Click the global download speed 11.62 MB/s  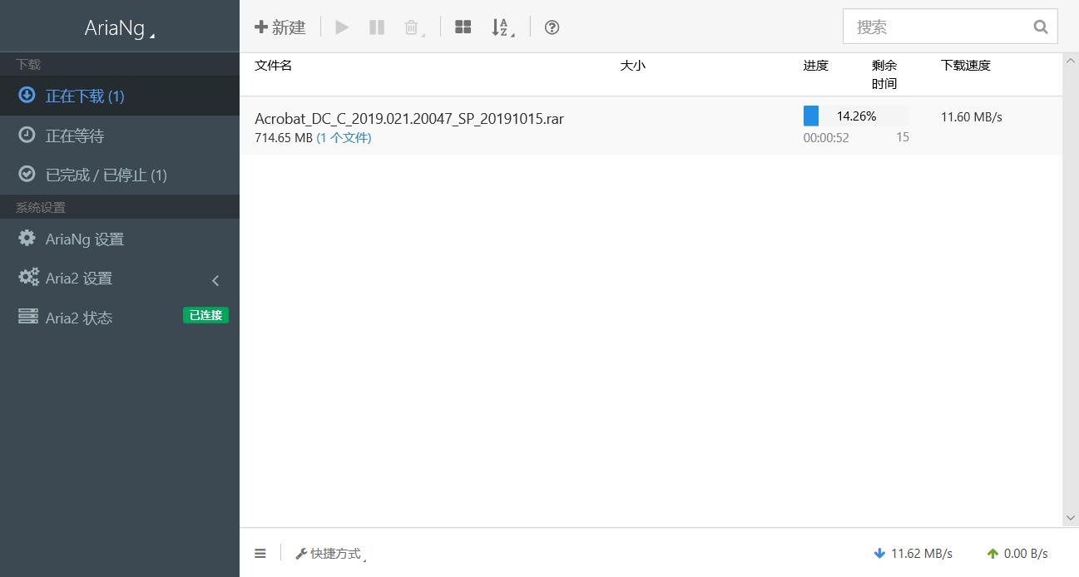(x=913, y=553)
